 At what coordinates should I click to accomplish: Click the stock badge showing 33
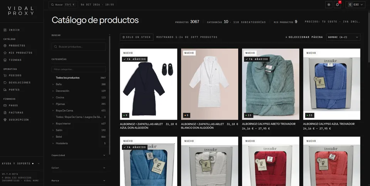point(309,115)
